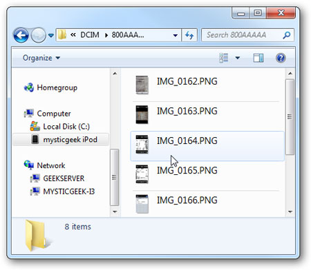The image size is (311, 270).
Task: Expand the view options dropdown arrow
Action: pyautogui.click(x=238, y=58)
